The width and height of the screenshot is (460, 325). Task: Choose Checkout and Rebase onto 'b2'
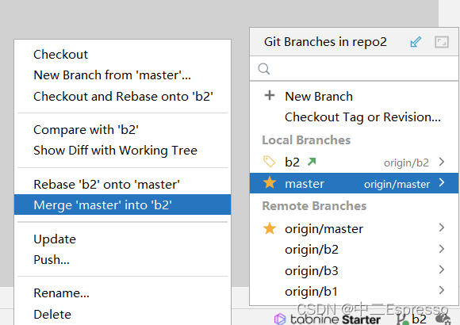123,97
